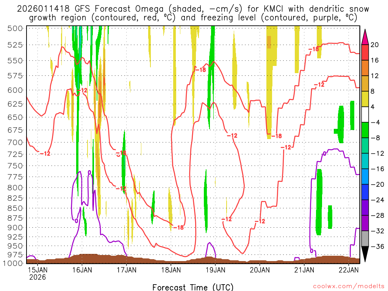This screenshot has width=388, height=291.
Task: Pick the yellow colorbar swatch between 4 and 8
Action: [x=365, y=99]
